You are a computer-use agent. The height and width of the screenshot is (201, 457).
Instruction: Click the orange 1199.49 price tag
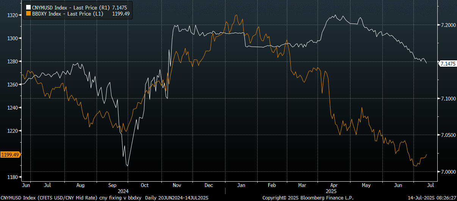tap(9, 155)
